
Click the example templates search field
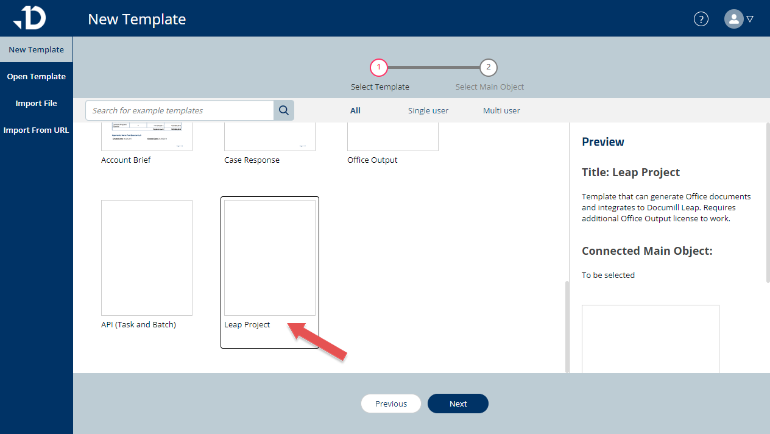point(179,110)
